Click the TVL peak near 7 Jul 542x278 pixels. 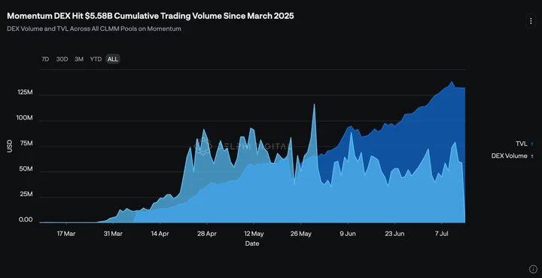pyautogui.click(x=452, y=82)
